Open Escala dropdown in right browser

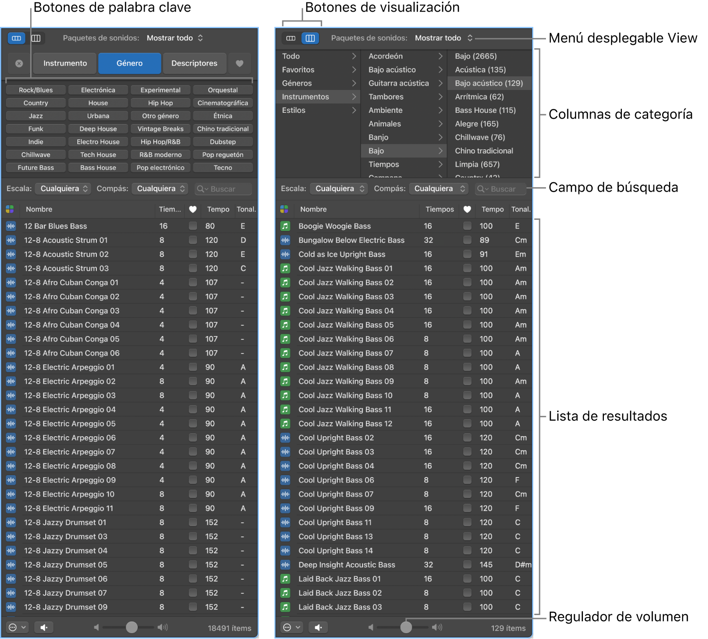(338, 189)
